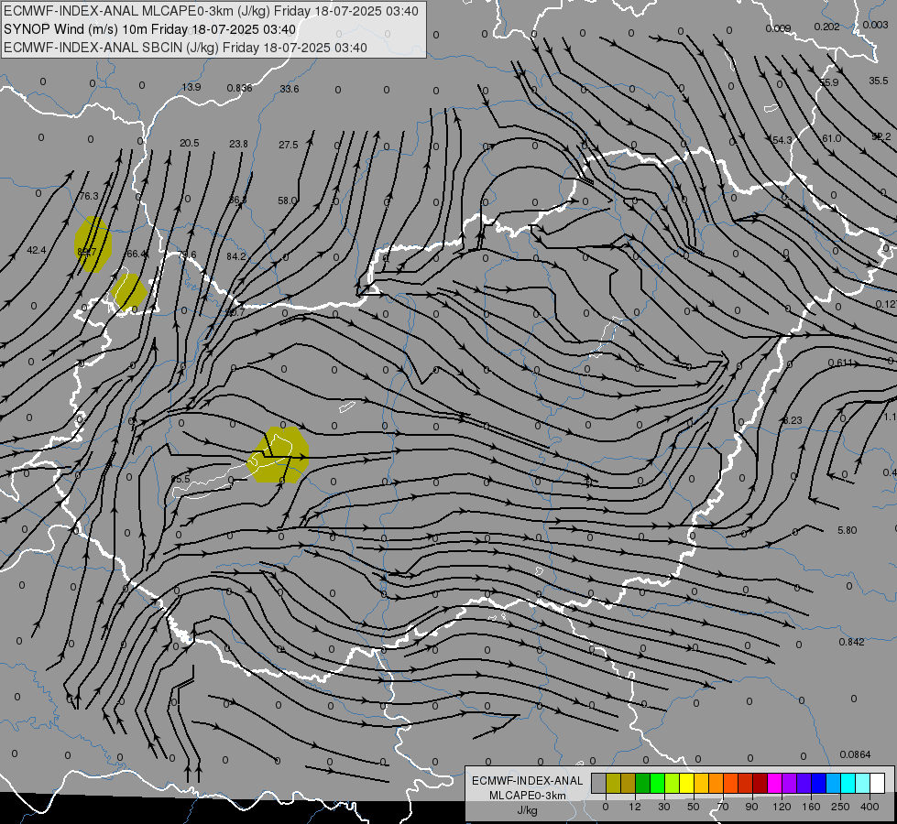This screenshot has width=897, height=824.
Task: Select the gray legend swatch
Action: point(598,784)
